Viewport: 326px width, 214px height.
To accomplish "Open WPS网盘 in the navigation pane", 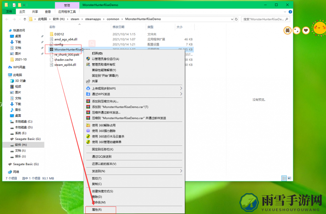I will click(x=19, y=67).
